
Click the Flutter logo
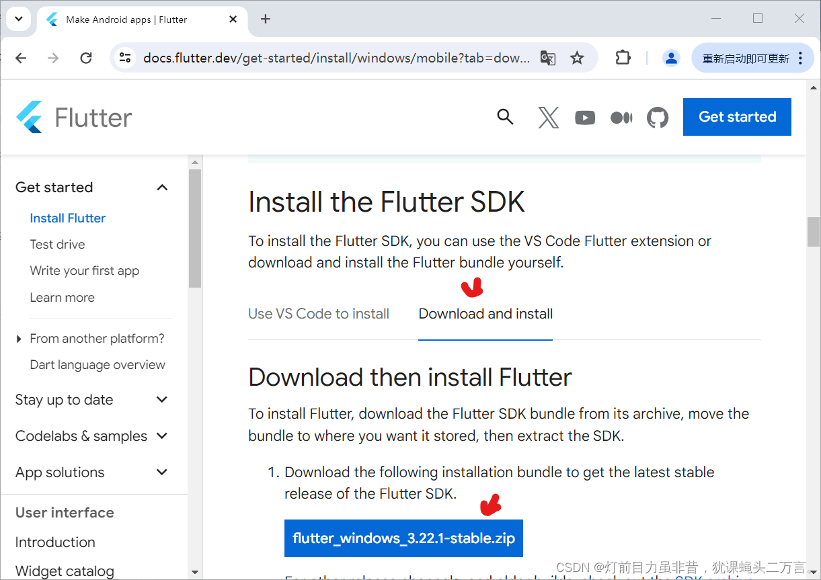coord(74,118)
